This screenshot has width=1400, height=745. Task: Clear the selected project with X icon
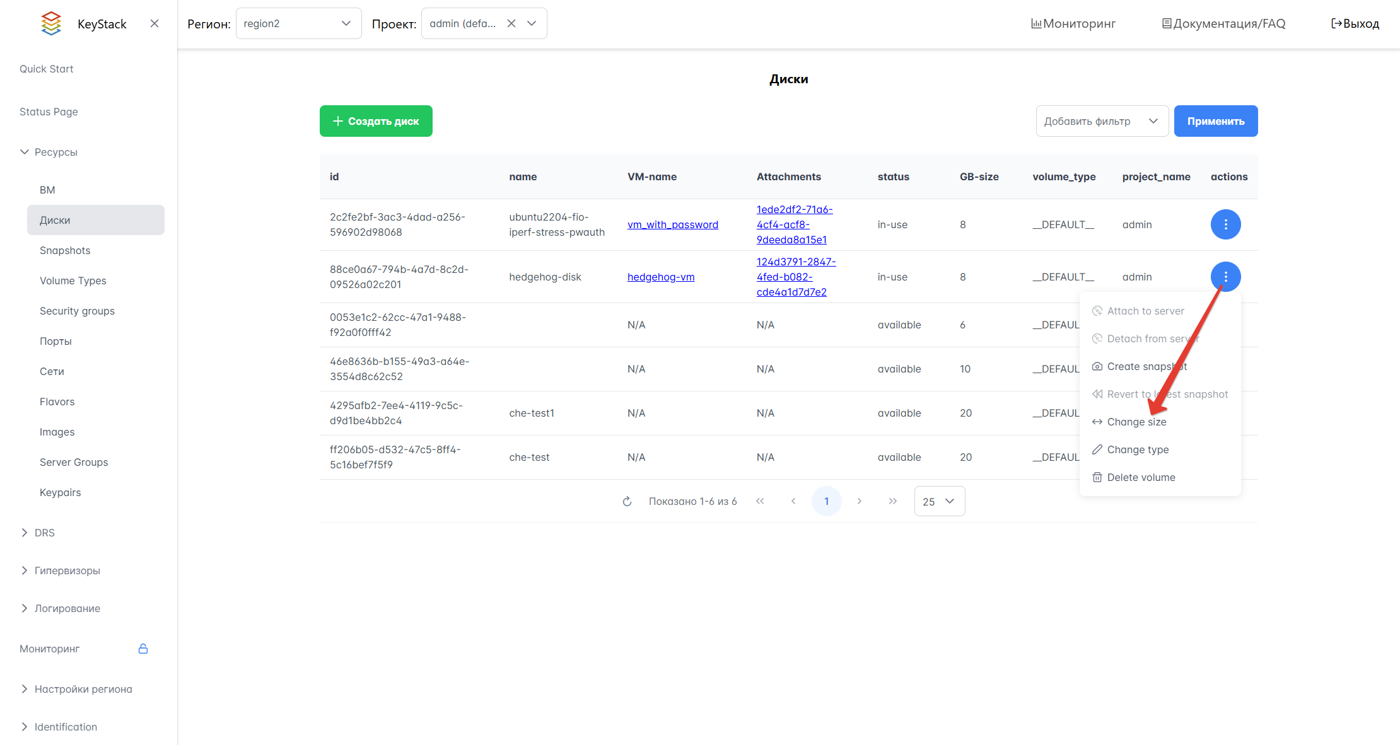pyautogui.click(x=511, y=23)
